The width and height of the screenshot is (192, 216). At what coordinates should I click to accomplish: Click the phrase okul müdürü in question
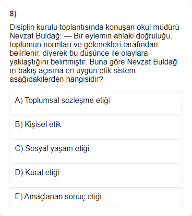(158, 27)
